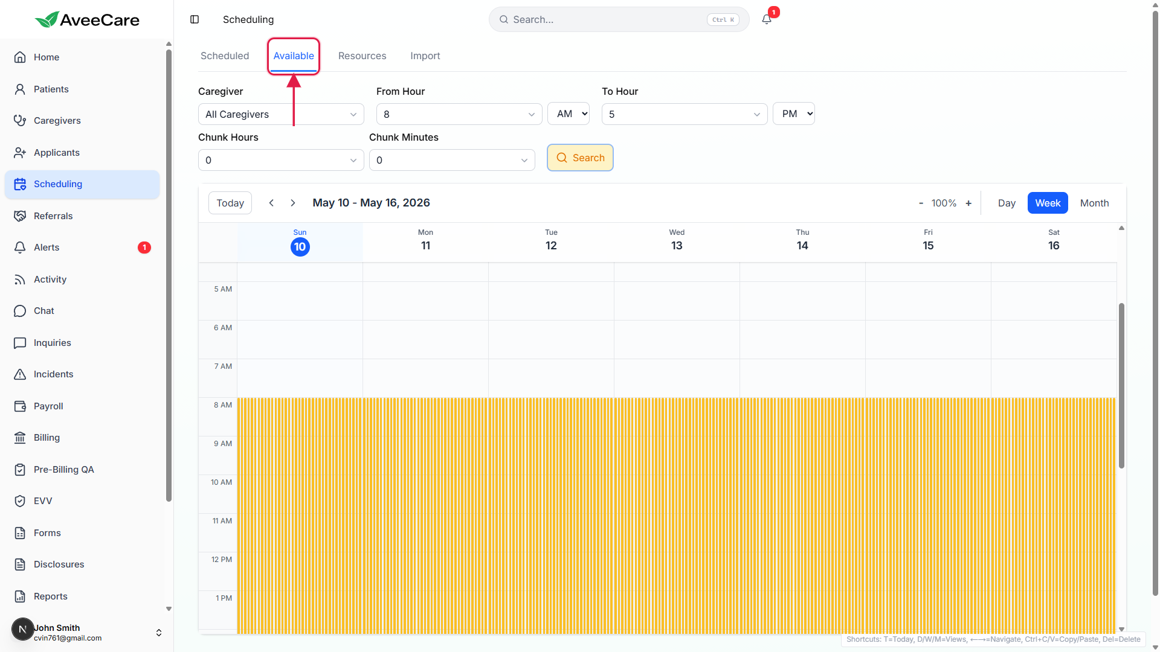Click the Incidents warning triangle icon
This screenshot has height=652, width=1160.
pos(20,374)
